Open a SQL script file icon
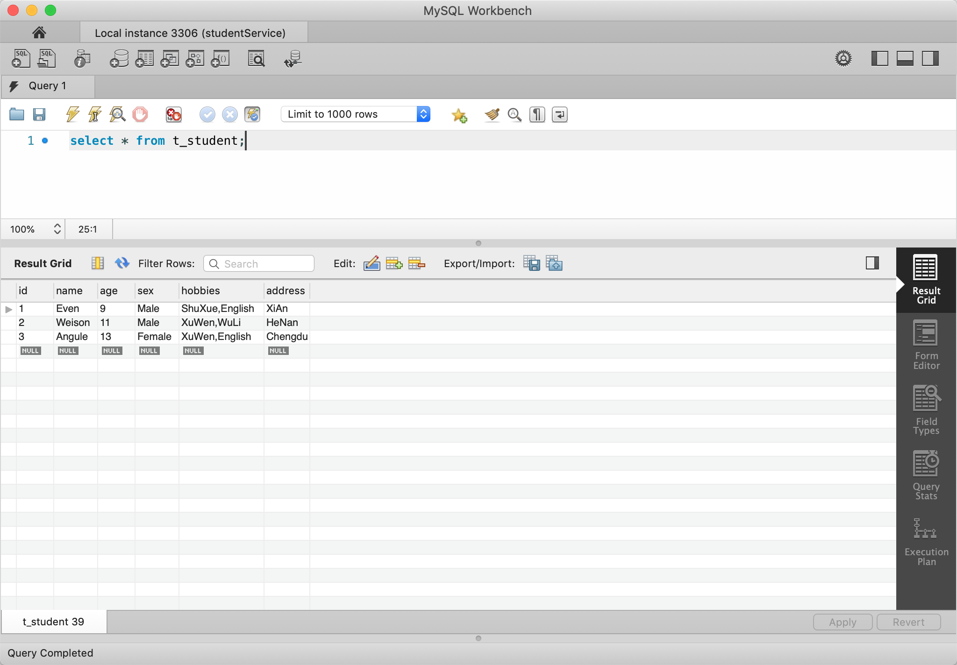Image resolution: width=957 pixels, height=665 pixels. tap(47, 59)
